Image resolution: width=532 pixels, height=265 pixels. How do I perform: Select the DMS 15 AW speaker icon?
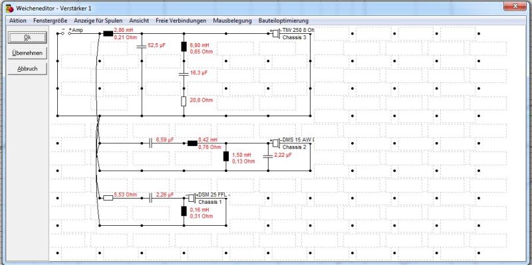click(275, 143)
